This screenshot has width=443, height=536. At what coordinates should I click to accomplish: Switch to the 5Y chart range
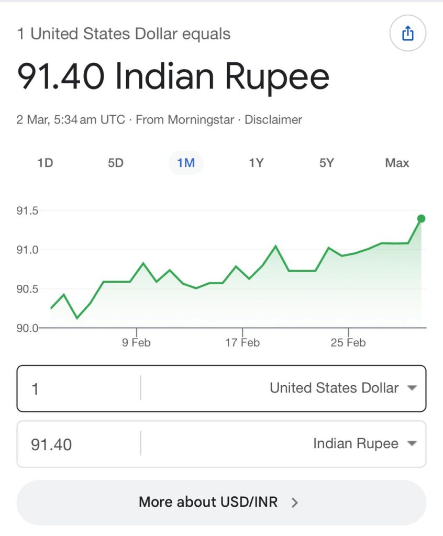point(326,163)
